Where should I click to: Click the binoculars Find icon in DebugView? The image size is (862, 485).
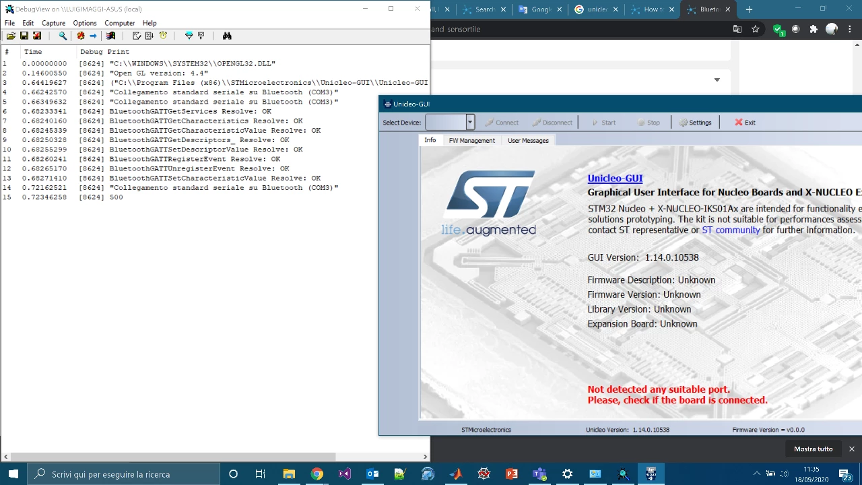[227, 36]
